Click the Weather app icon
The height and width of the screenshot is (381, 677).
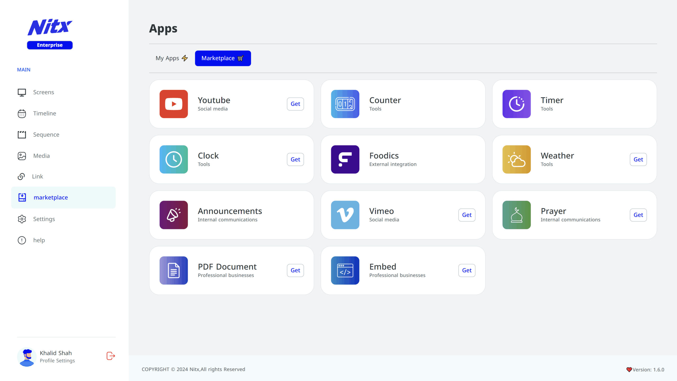tap(516, 159)
